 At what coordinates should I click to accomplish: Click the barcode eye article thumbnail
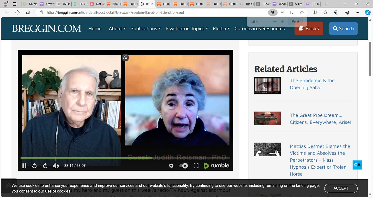tap(267, 85)
